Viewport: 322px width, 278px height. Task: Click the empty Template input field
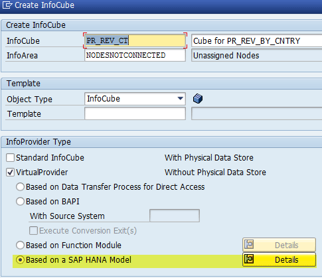135,113
